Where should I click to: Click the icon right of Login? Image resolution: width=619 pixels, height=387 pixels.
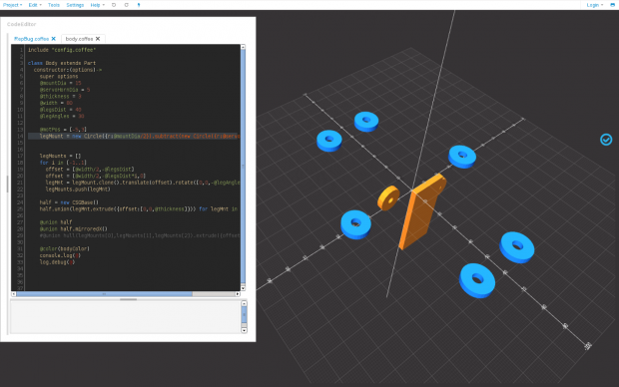pyautogui.click(x=612, y=5)
